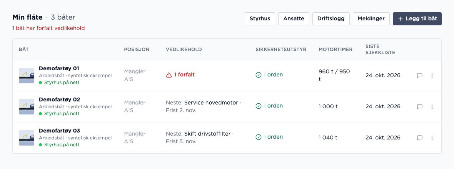
Task: Click the Styrhus button
Action: pyautogui.click(x=260, y=19)
